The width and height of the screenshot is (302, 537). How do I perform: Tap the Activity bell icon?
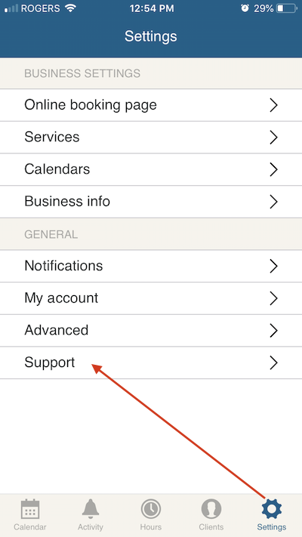[91, 508]
